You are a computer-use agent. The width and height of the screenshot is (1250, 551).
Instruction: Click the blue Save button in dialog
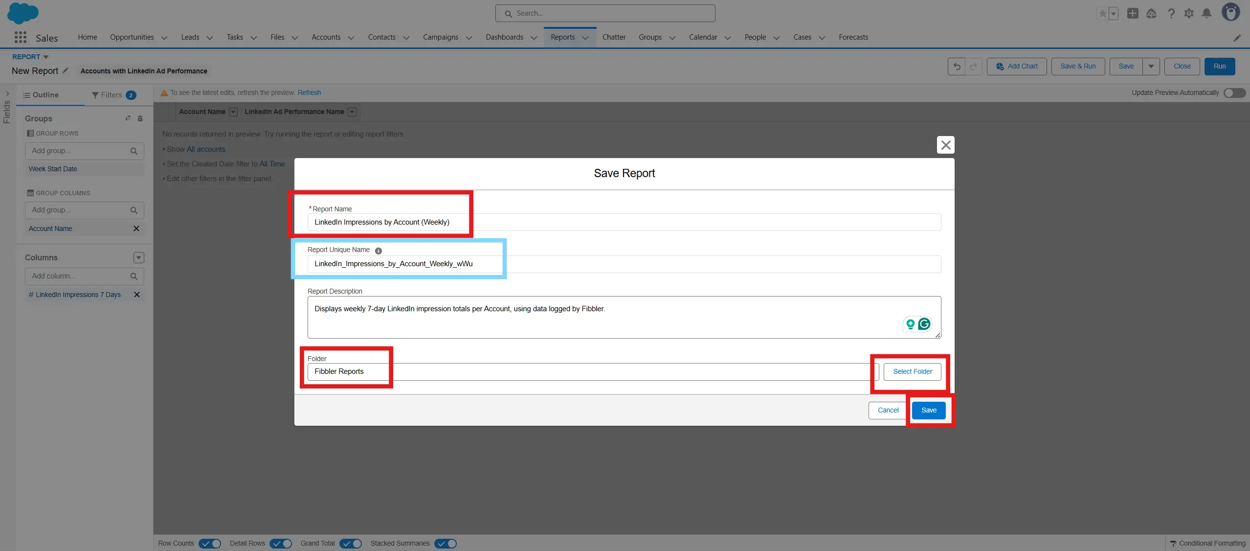click(x=928, y=410)
